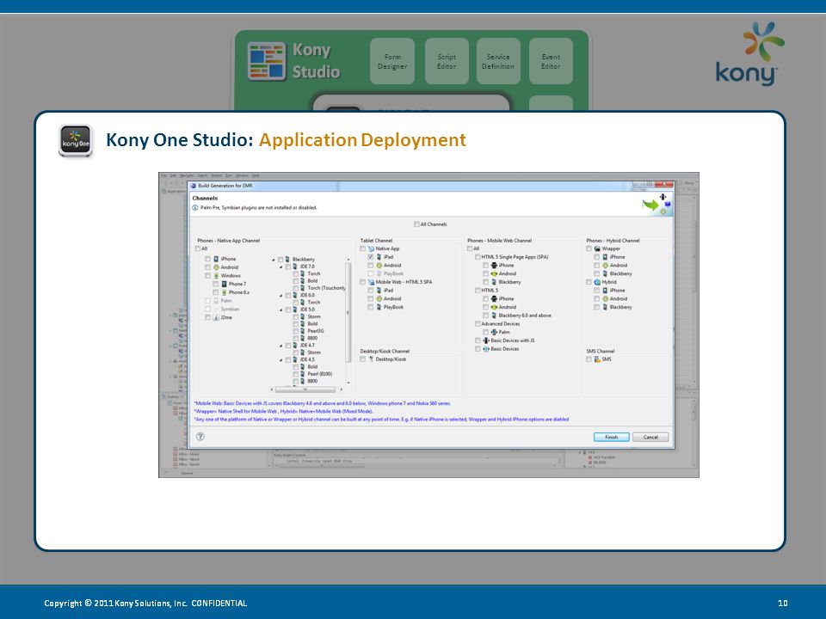Click the Cancel button
This screenshot has height=619, width=826.
650,437
